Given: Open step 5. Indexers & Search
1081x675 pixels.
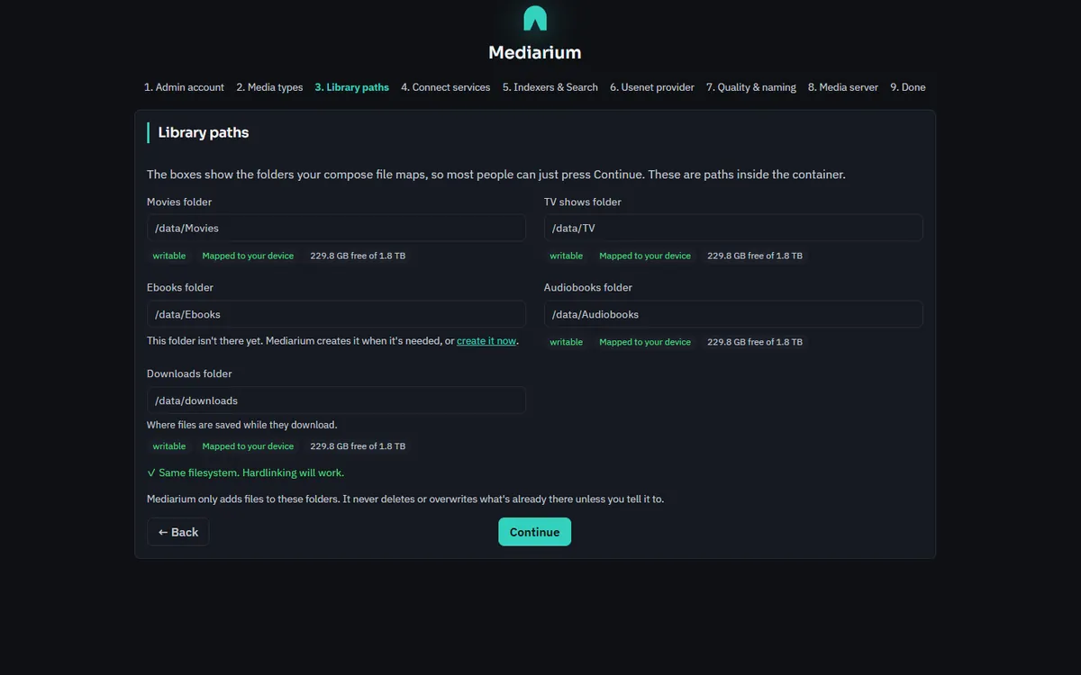Looking at the screenshot, I should point(550,87).
